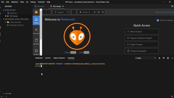
Task: Click the expand fullscreen arrows icon
Action: (74, 12)
